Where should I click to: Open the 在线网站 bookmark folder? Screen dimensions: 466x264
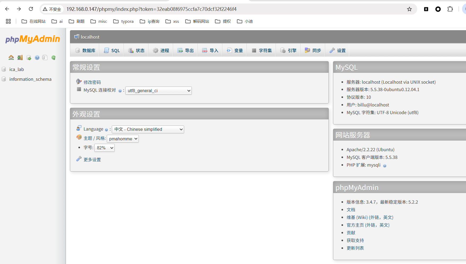[x=33, y=21]
